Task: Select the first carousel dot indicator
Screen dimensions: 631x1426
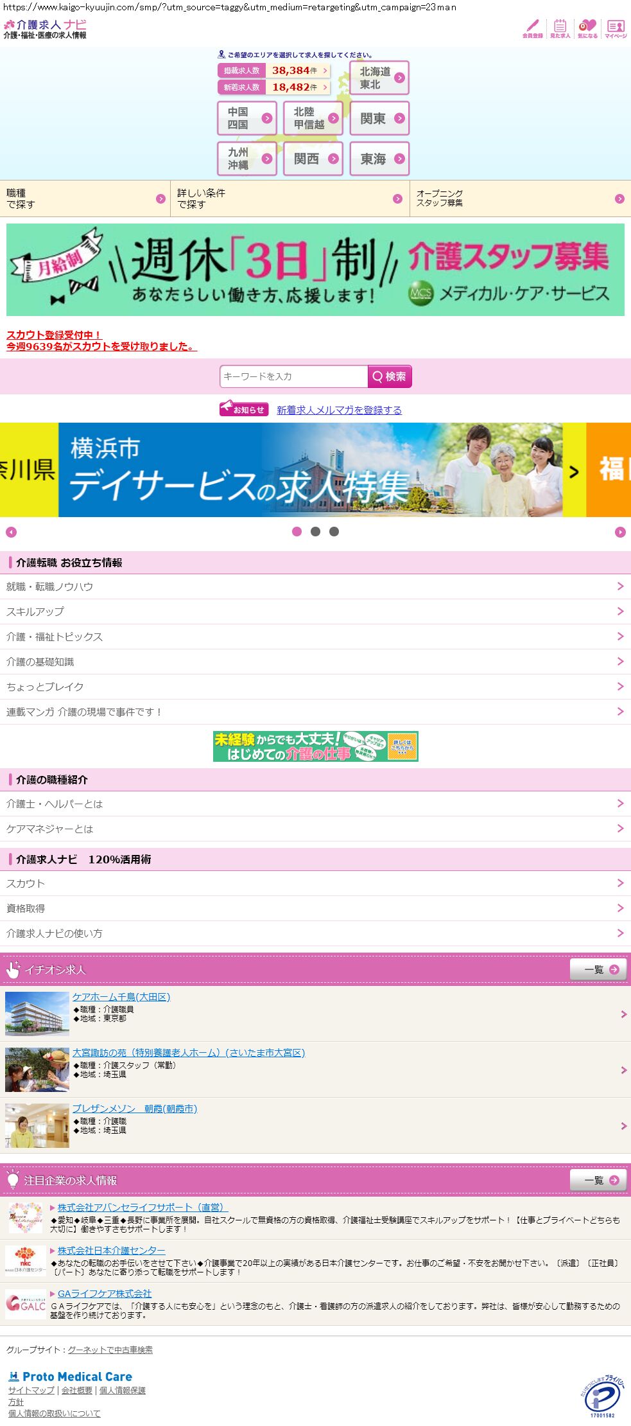Action: point(297,531)
